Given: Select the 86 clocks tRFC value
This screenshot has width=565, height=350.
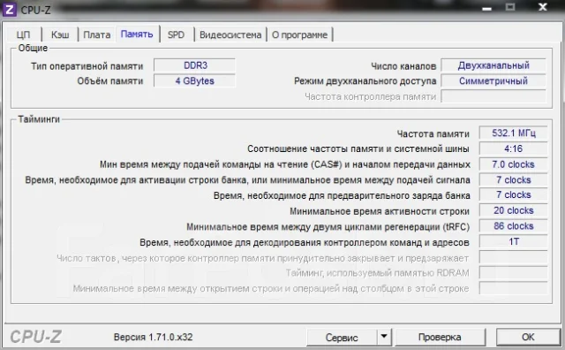Looking at the screenshot, I should [514, 226].
